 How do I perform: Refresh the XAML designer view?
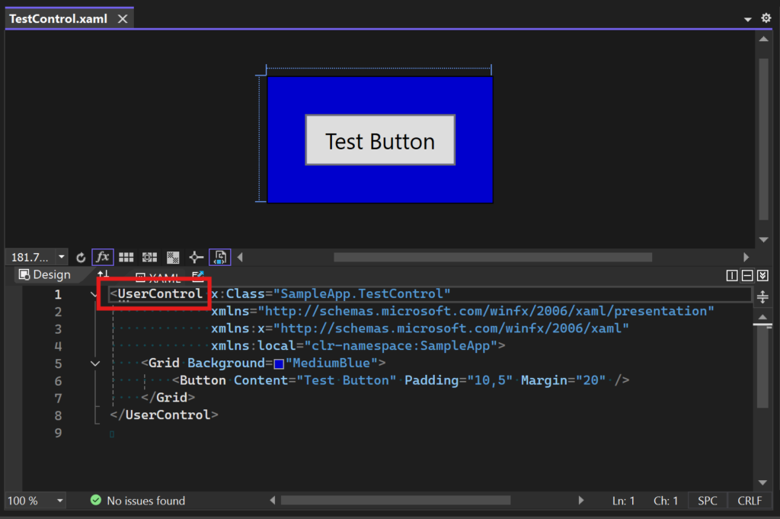81,258
